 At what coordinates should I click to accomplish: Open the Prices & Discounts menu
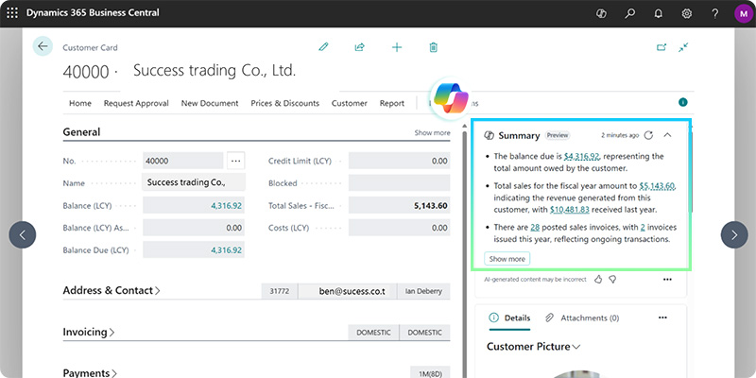[284, 103]
